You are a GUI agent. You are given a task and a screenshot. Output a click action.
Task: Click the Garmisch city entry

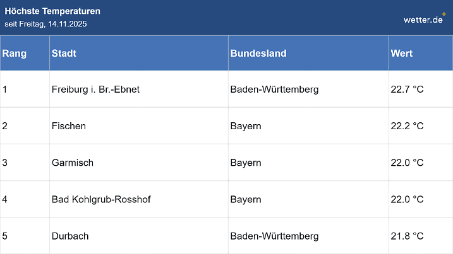coord(73,163)
